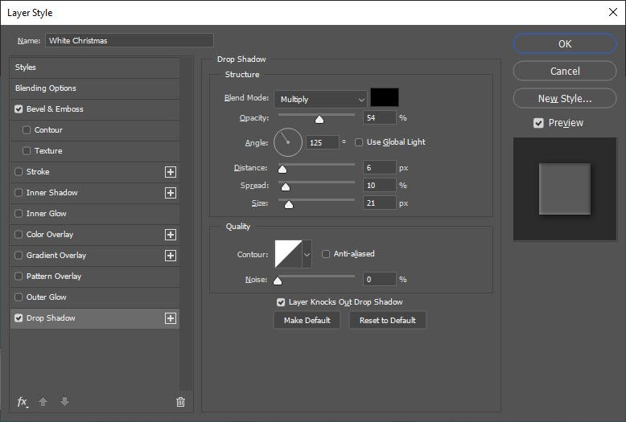Add another Inner Shadow effect with plus icon
The height and width of the screenshot is (422, 626).
171,193
